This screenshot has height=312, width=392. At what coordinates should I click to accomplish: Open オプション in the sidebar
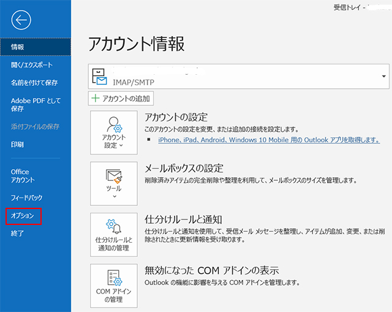tap(24, 216)
